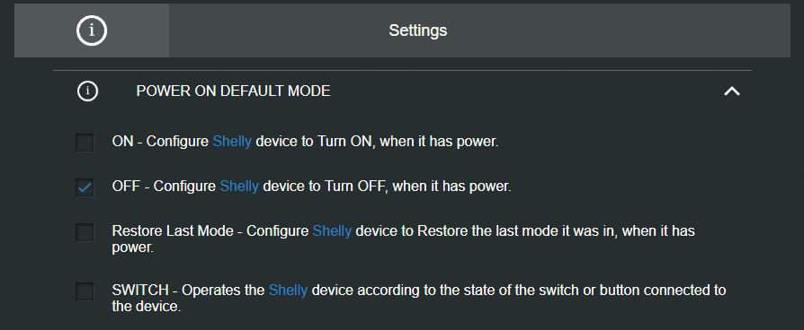Screen dimensions: 804x330
Task: Choose the 'Restore Last Mode - Configure' label
Action: [x=210, y=231]
